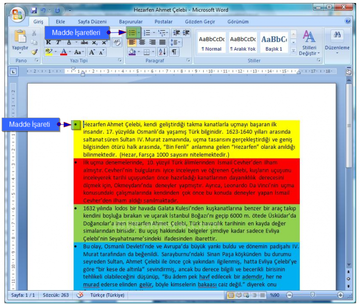Redo the last action
The width and height of the screenshot is (360, 305).
(x=57, y=10)
